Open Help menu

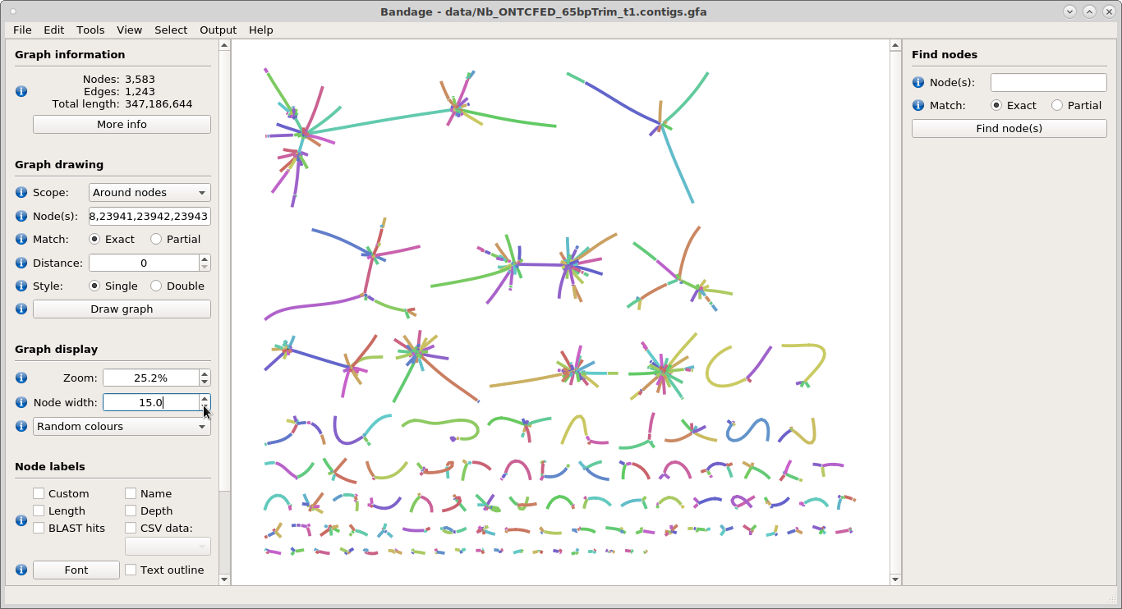(260, 30)
